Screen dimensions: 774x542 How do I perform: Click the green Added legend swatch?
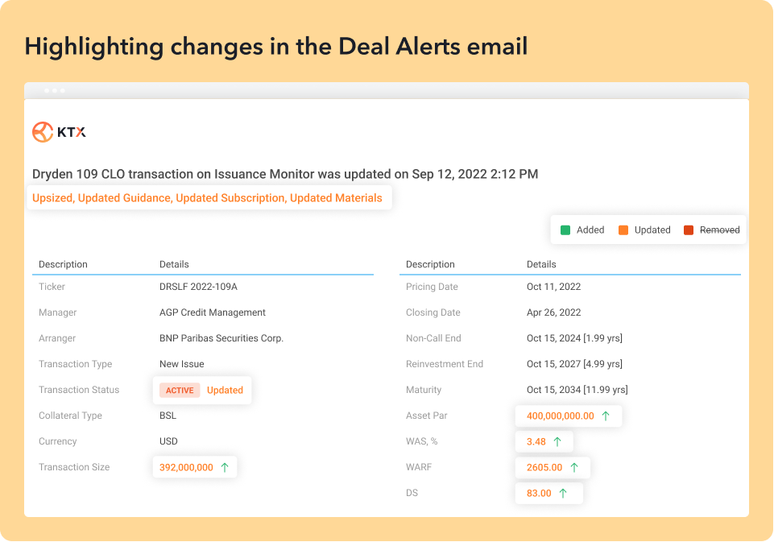pos(565,230)
